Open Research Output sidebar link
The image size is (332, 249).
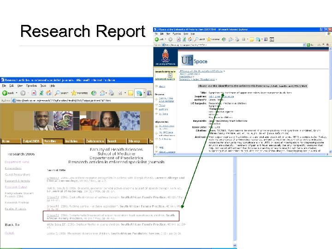(x=16, y=187)
